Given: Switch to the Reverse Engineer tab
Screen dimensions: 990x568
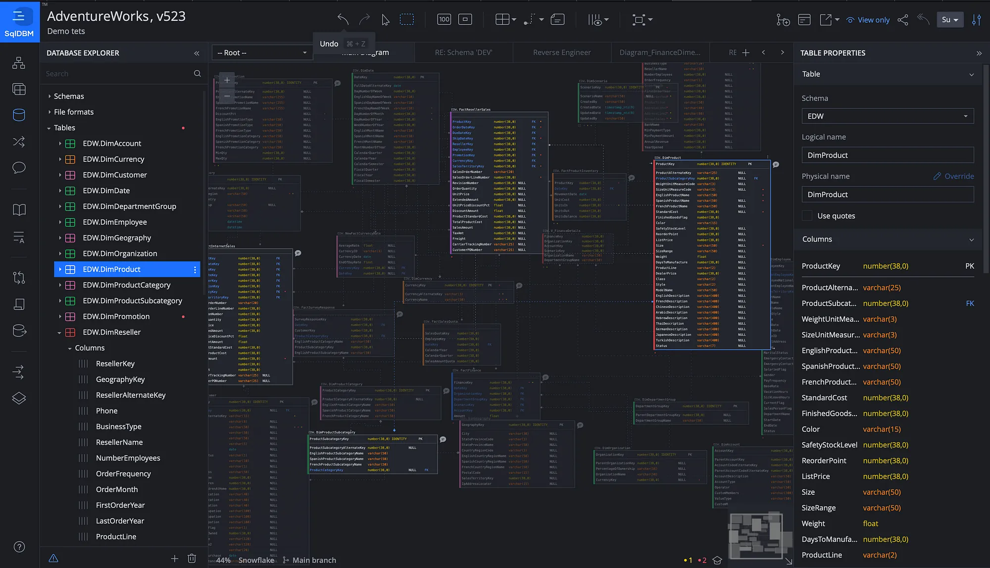Looking at the screenshot, I should coord(562,52).
